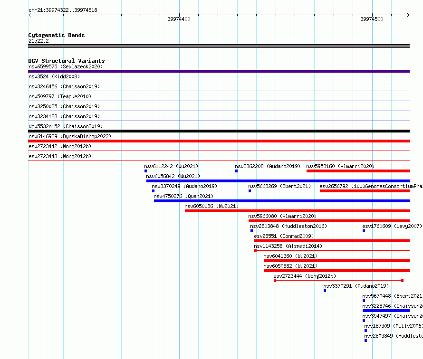Click nsv1143258 (Alsmadi2014) label
Viewport: 423px width, 359px height.
click(288, 246)
